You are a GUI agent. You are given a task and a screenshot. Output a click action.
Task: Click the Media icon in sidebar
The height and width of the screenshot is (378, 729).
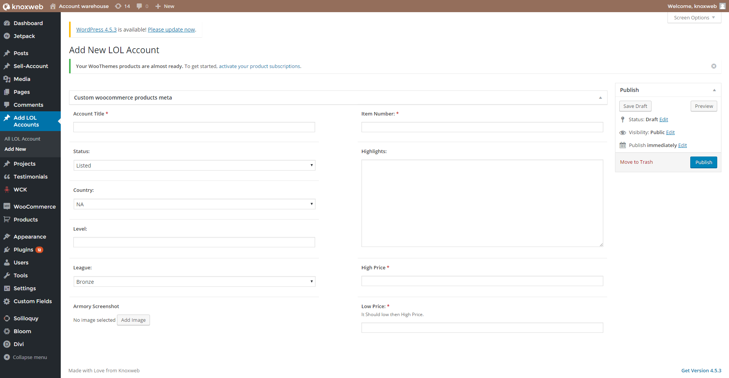click(7, 79)
